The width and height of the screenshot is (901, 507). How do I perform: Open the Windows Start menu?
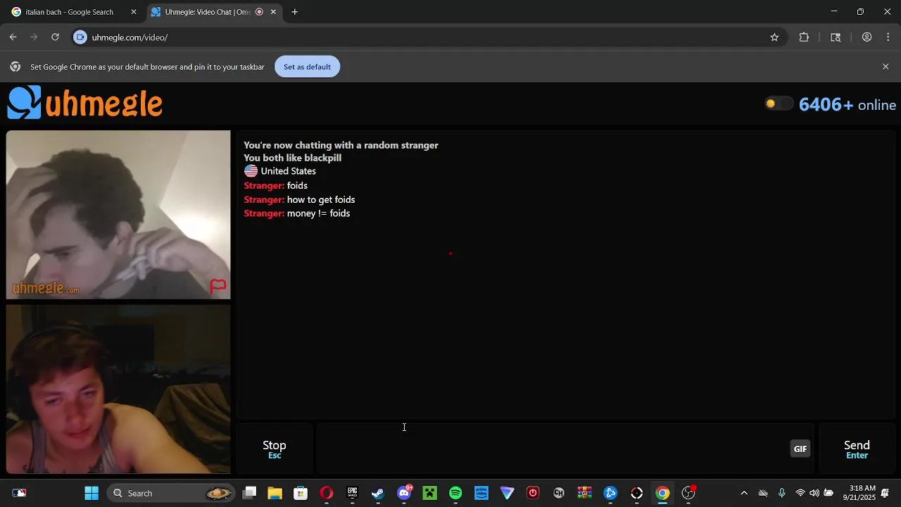pyautogui.click(x=92, y=493)
